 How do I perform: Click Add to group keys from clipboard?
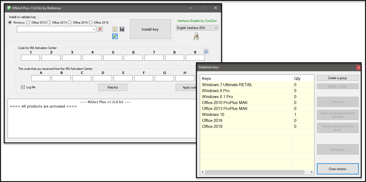[338, 115]
